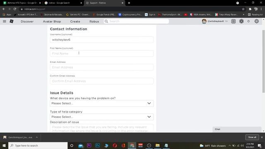The width and height of the screenshot is (265, 149).
Task: Open the weather Rain showers widget
Action: (x=213, y=145)
